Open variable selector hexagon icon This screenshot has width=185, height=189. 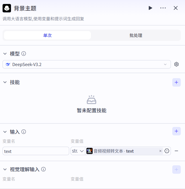[167, 151]
